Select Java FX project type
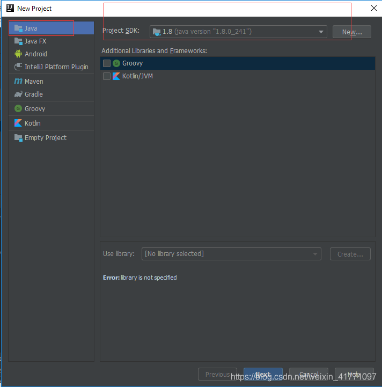This screenshot has width=382, height=387. click(52, 41)
